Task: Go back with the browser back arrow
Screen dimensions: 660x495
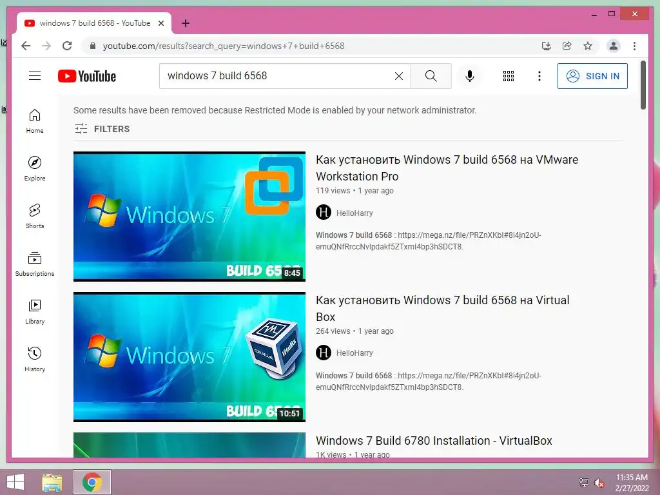Action: pos(26,46)
